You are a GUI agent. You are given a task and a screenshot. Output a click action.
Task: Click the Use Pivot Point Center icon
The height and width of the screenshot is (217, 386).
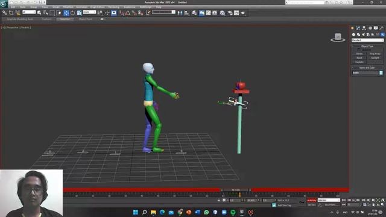[100, 13]
